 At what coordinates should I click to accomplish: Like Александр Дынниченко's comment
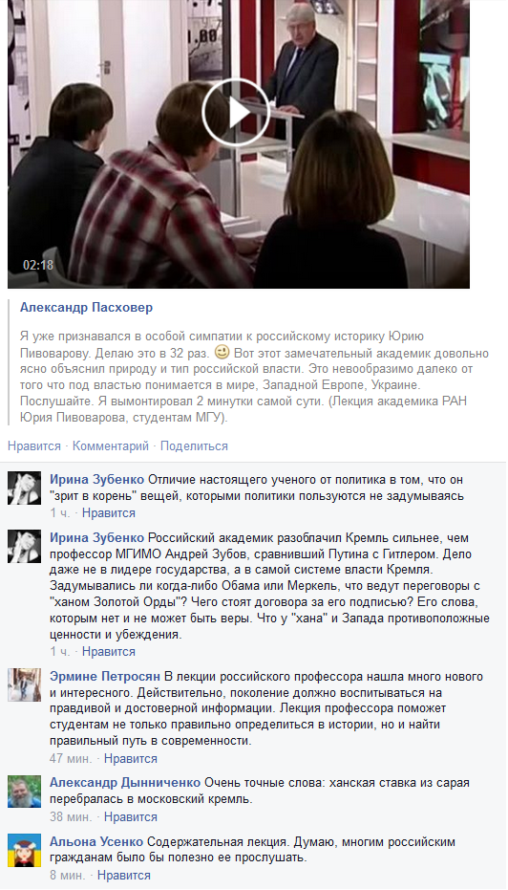click(x=131, y=816)
